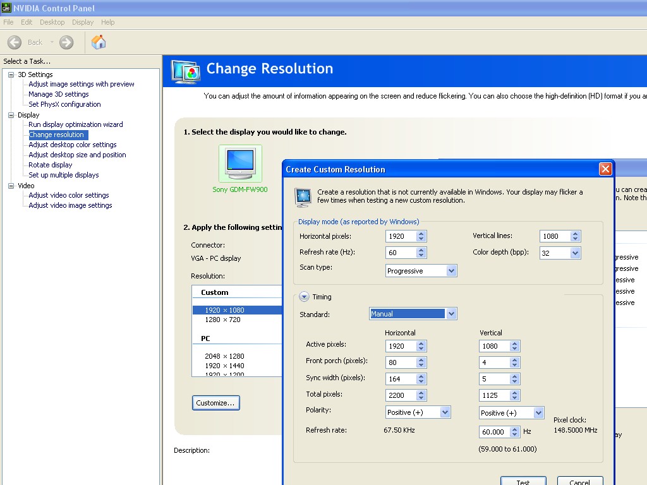This screenshot has height=485, width=647.
Task: Open the Edit menu
Action: pyautogui.click(x=27, y=22)
